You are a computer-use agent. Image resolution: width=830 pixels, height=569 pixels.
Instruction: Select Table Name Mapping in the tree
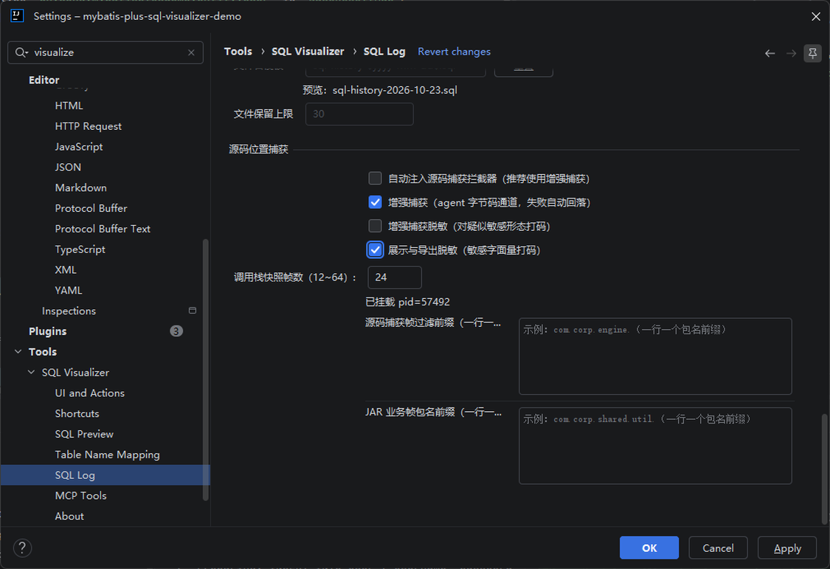[108, 455]
